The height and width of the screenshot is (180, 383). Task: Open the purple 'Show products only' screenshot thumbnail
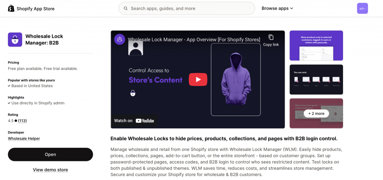pyautogui.click(x=316, y=45)
